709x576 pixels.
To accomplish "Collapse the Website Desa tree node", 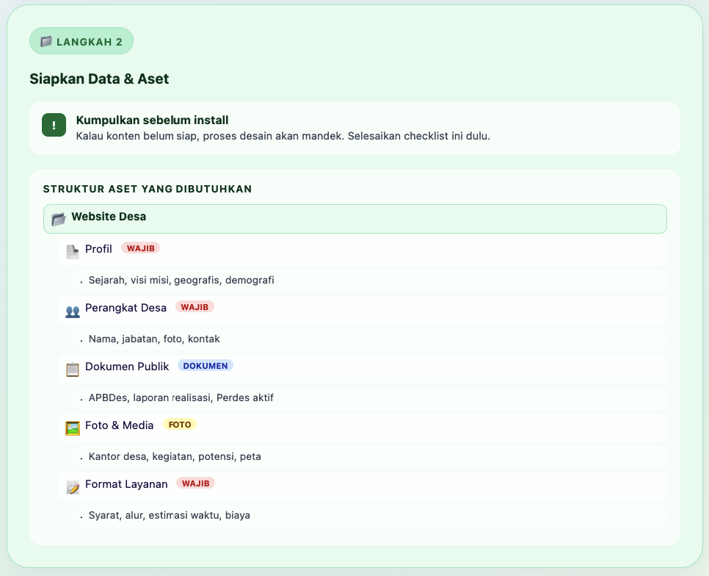I will coord(107,217).
